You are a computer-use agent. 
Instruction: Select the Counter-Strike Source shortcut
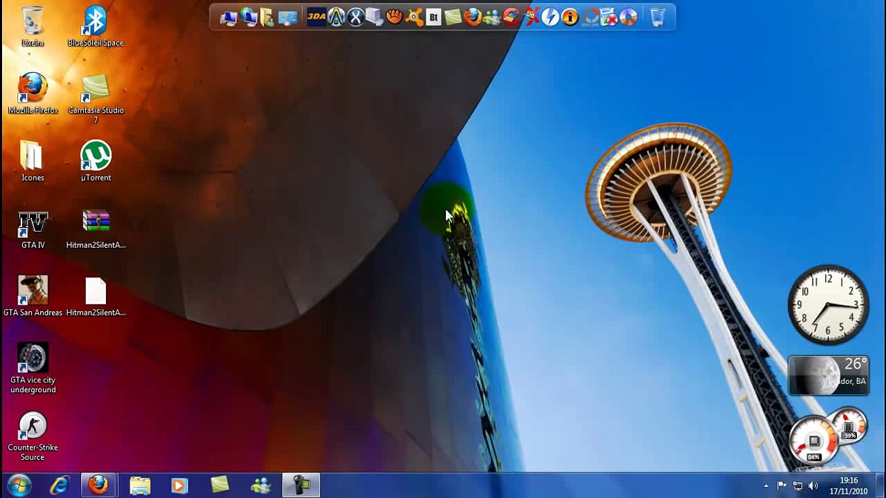click(33, 436)
